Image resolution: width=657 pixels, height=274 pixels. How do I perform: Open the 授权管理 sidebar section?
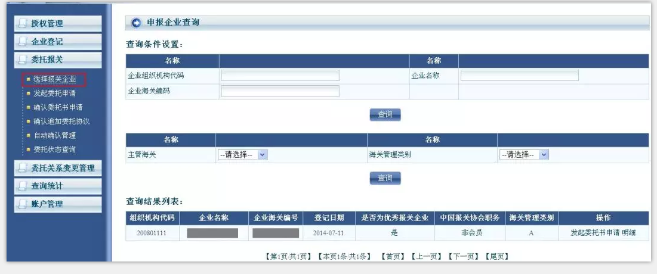58,24
